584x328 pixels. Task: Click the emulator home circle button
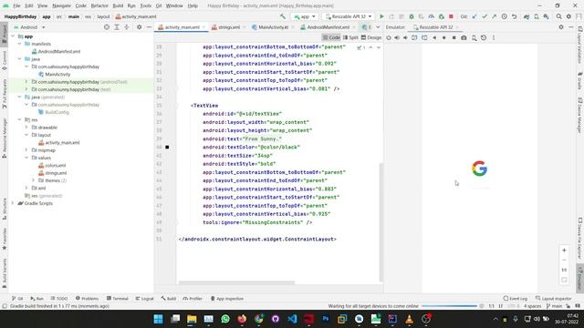(x=444, y=37)
